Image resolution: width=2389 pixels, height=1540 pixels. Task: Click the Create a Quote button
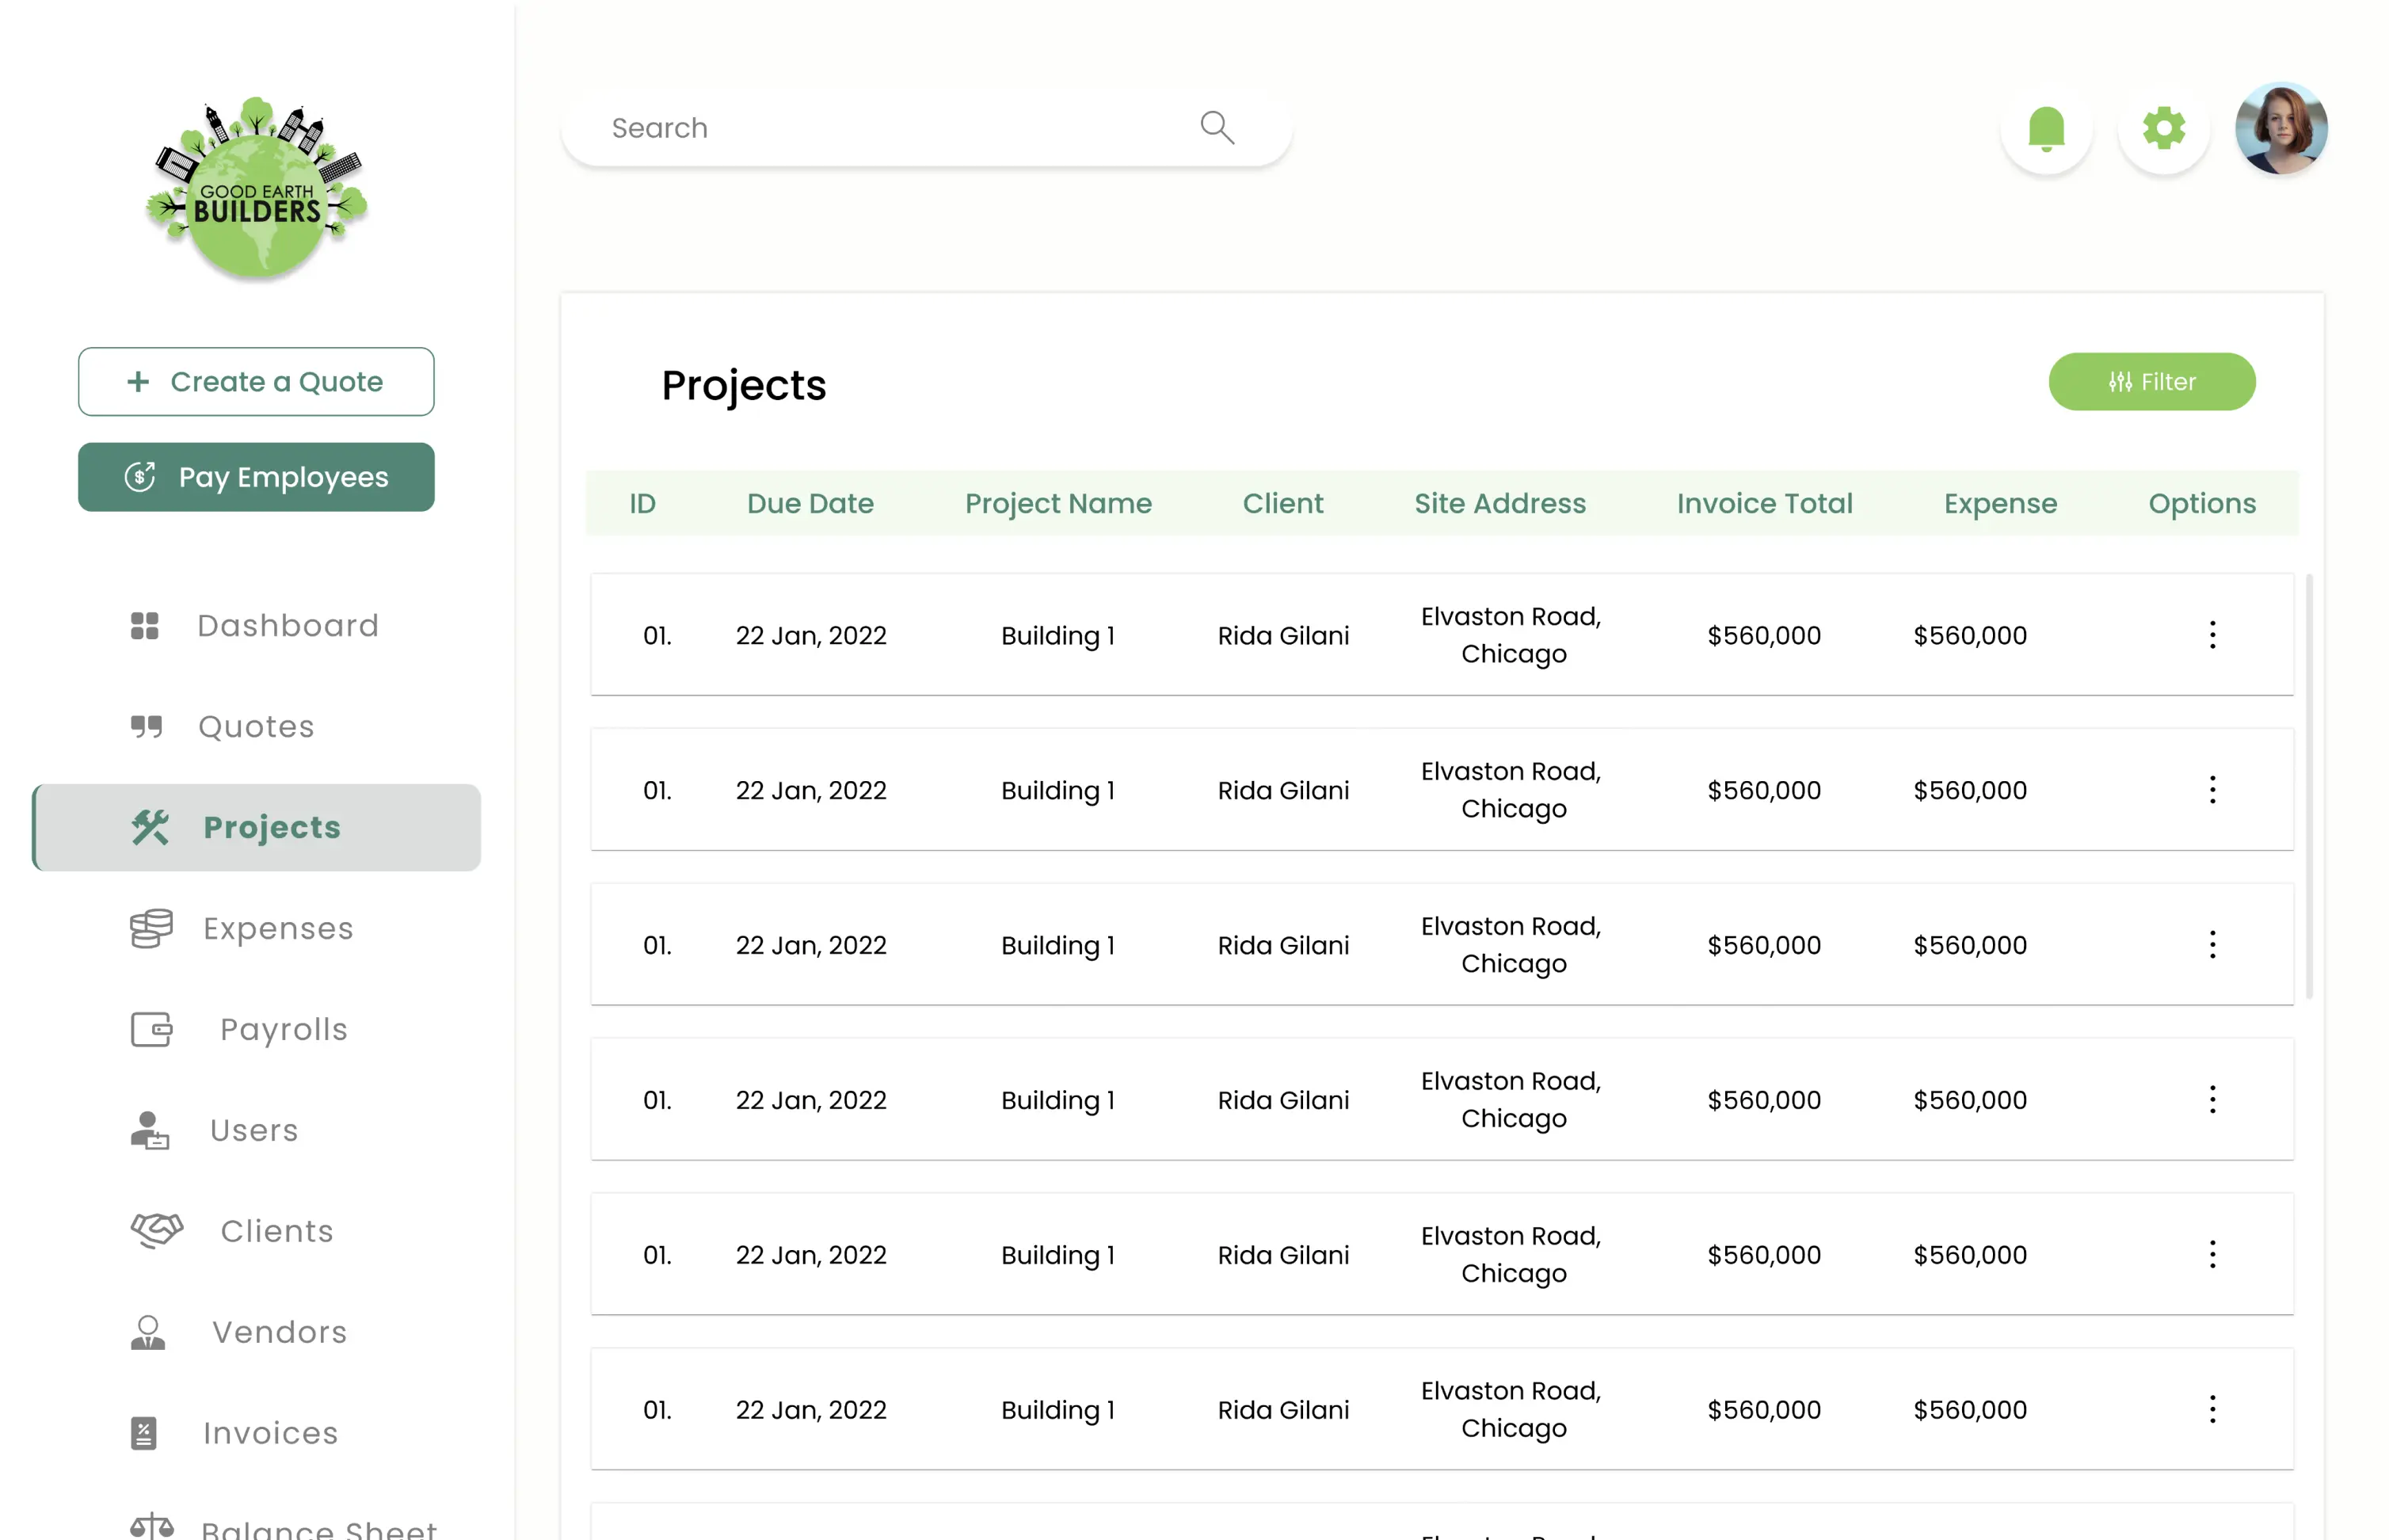pyautogui.click(x=256, y=382)
